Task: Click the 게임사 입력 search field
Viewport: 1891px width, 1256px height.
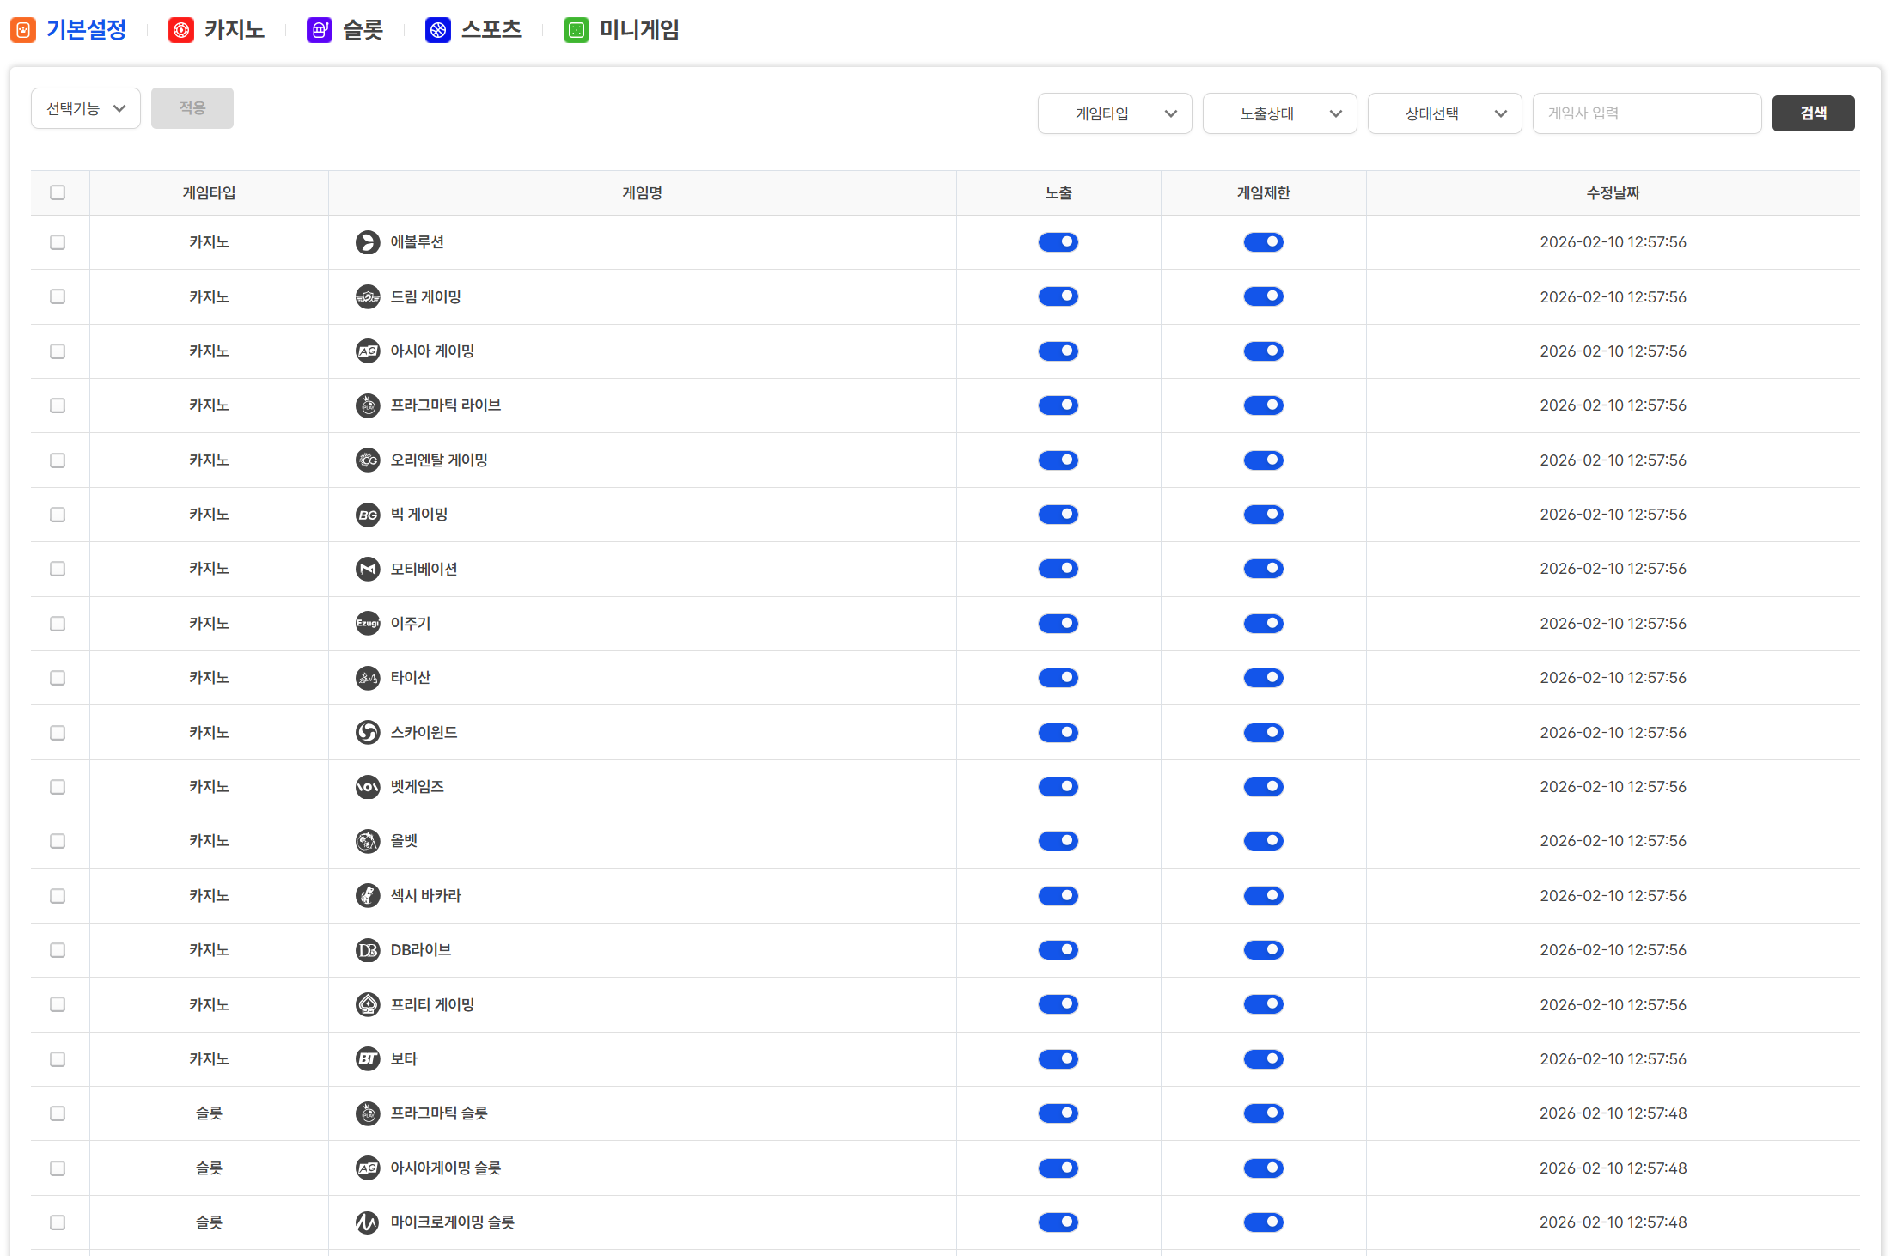Action: [1646, 113]
